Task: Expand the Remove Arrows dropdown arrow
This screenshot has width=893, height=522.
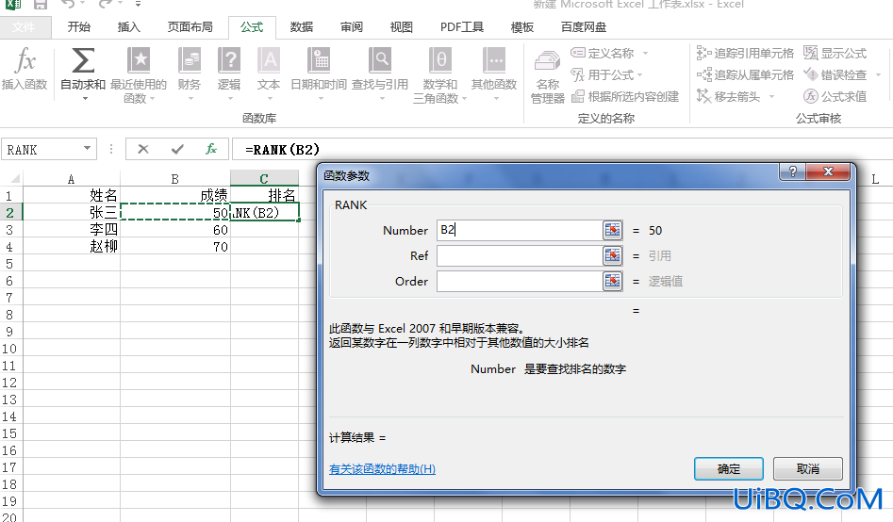Action: coord(771,96)
